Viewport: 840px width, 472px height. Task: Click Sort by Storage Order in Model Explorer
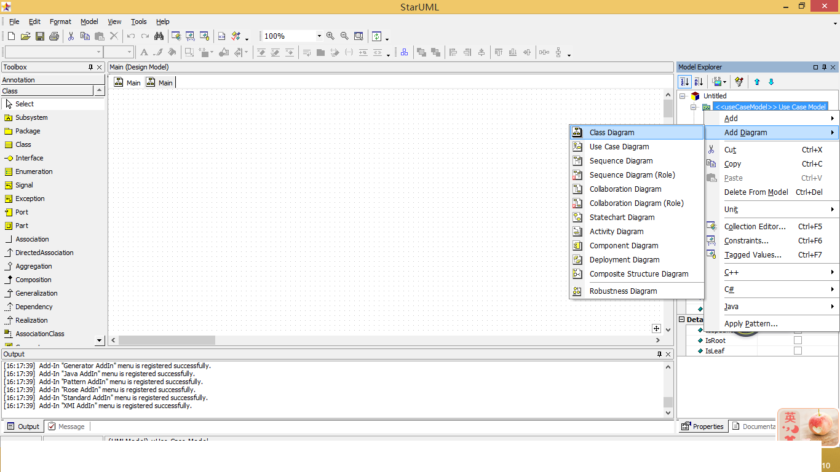tap(685, 82)
